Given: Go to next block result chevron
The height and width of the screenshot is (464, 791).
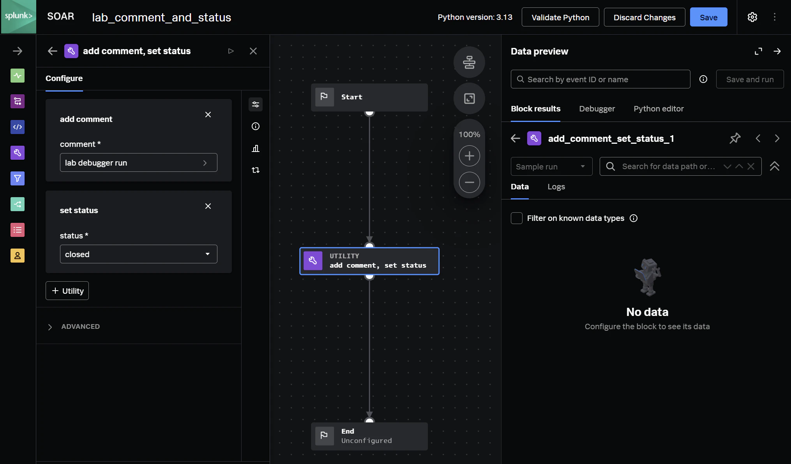Looking at the screenshot, I should (777, 138).
